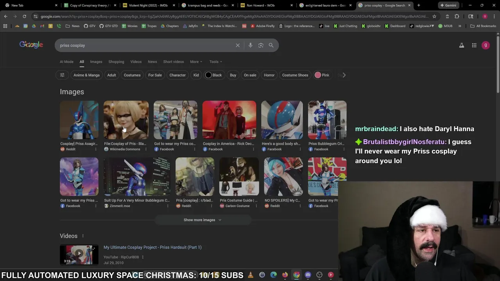Open the filter settings icon beside the chips
Viewport: 500px width, 281px height.
[x=62, y=75]
